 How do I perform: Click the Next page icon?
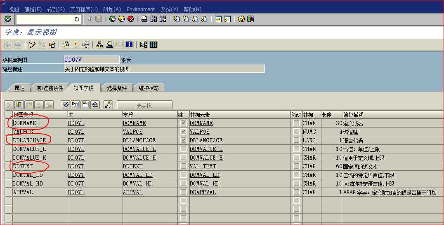(x=195, y=19)
